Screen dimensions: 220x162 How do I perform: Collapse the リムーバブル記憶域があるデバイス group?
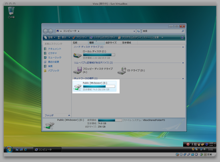pyautogui.click(x=183, y=63)
